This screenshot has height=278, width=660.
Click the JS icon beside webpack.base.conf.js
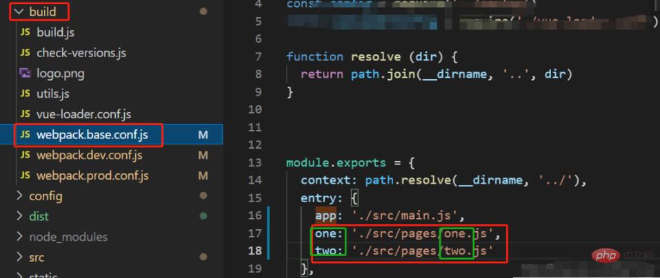pos(26,135)
